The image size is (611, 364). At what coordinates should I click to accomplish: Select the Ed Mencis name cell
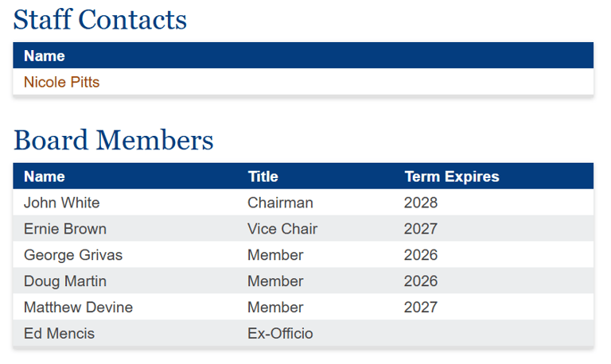(59, 334)
